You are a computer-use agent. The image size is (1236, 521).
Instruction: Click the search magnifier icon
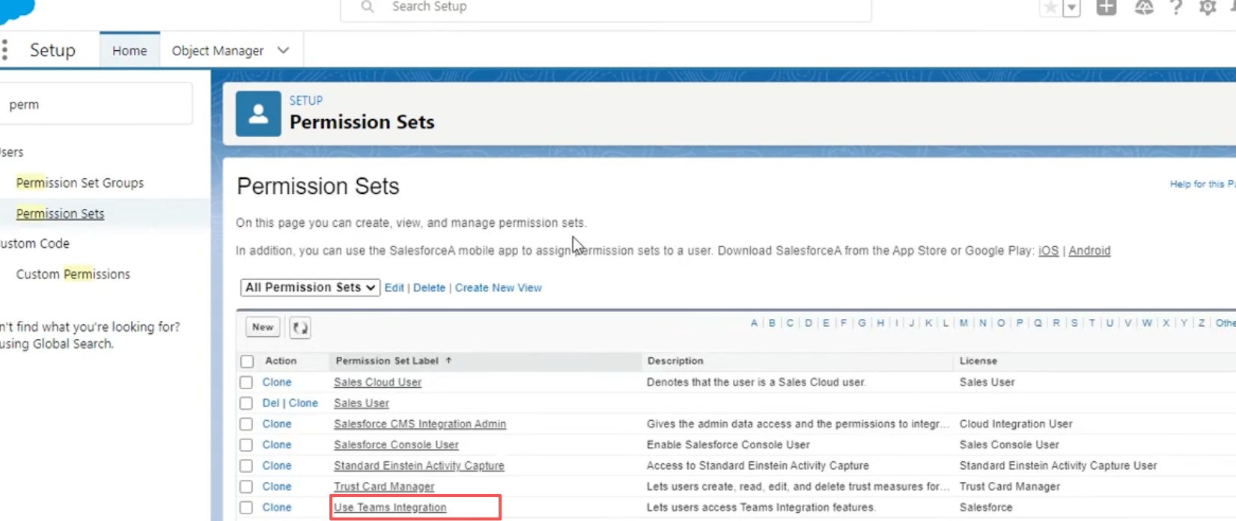368,7
